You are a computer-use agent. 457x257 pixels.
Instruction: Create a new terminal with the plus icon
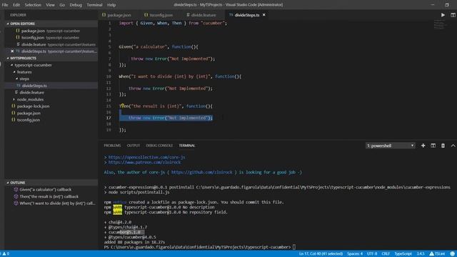423,146
